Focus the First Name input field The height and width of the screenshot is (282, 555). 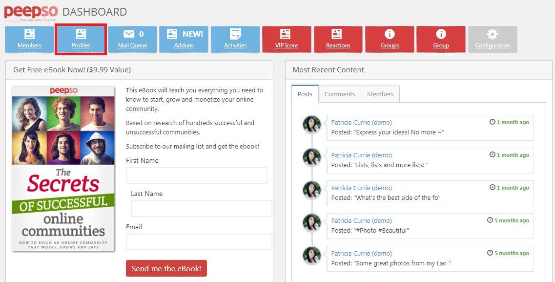click(x=196, y=175)
